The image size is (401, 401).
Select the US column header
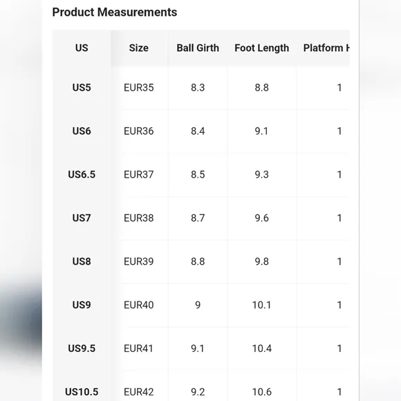point(82,48)
